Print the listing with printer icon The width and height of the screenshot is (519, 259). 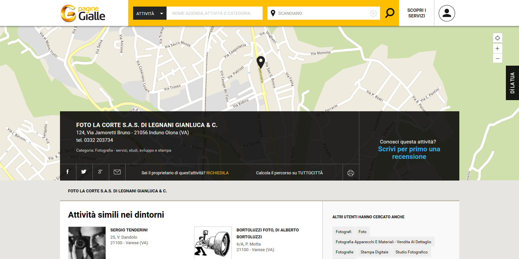coord(351,173)
